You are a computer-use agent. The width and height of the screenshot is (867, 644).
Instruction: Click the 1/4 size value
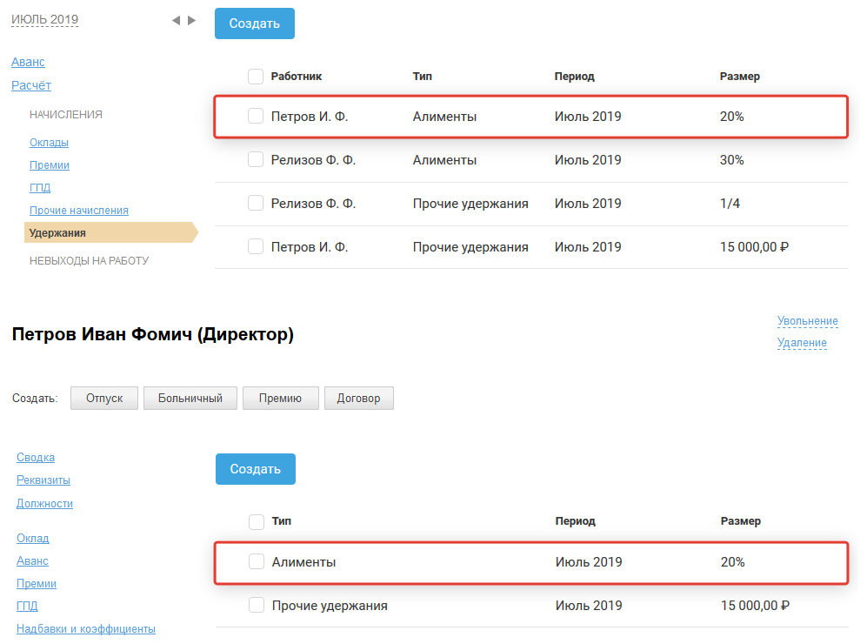[x=730, y=204]
